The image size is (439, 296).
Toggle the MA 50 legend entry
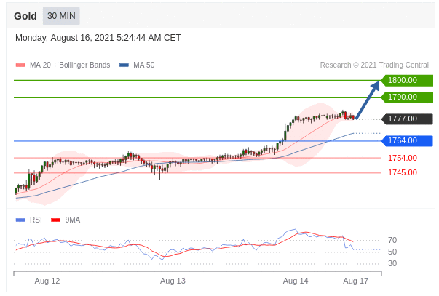(x=143, y=65)
